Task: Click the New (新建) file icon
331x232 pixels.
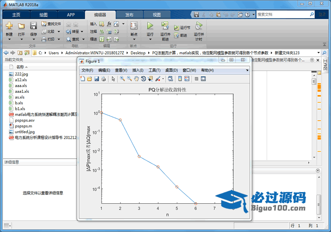Action: pyautogui.click(x=9, y=26)
